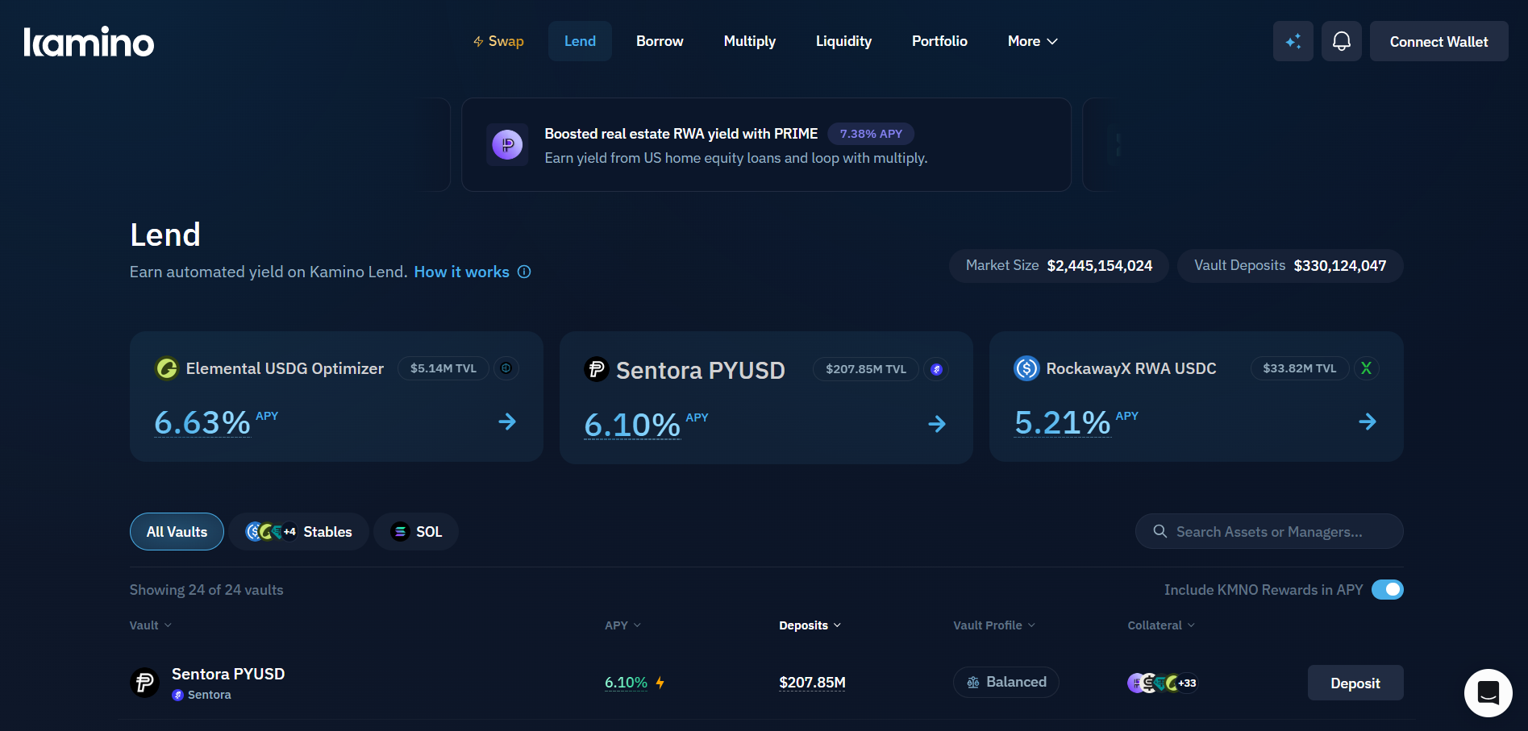Click the Swap lightning icon
This screenshot has width=1528, height=731.
click(x=478, y=41)
